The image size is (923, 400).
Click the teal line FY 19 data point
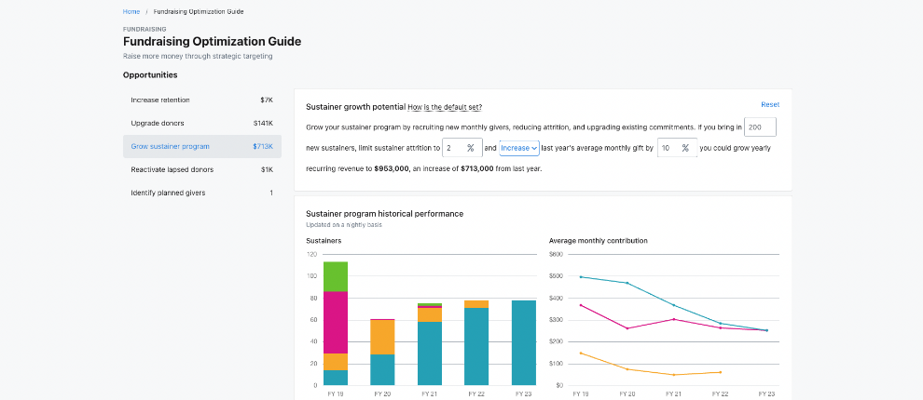(x=581, y=276)
